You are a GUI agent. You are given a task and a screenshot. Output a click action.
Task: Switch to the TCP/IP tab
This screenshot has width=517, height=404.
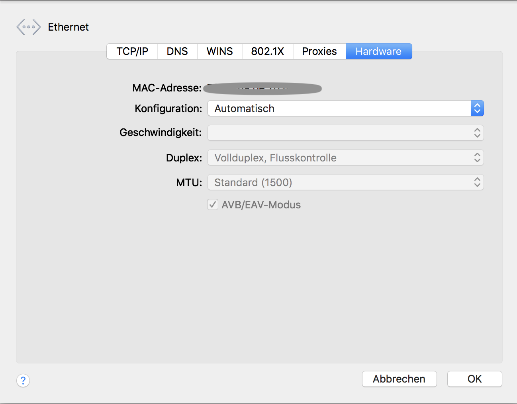(x=132, y=51)
